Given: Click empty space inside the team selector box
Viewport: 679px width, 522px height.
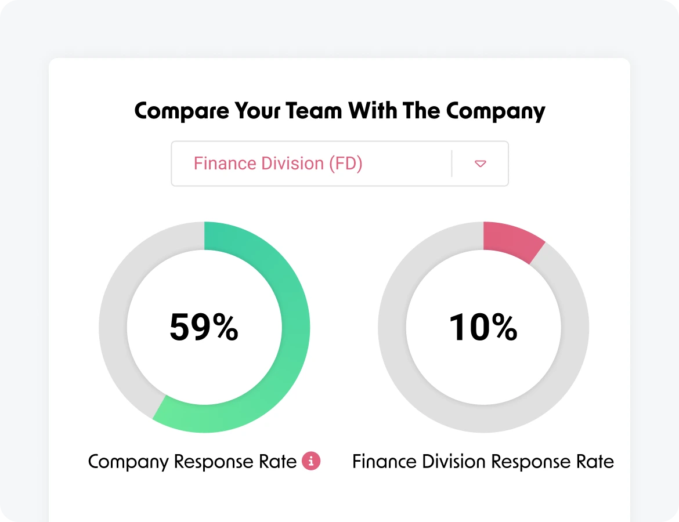Looking at the screenshot, I should [406, 164].
